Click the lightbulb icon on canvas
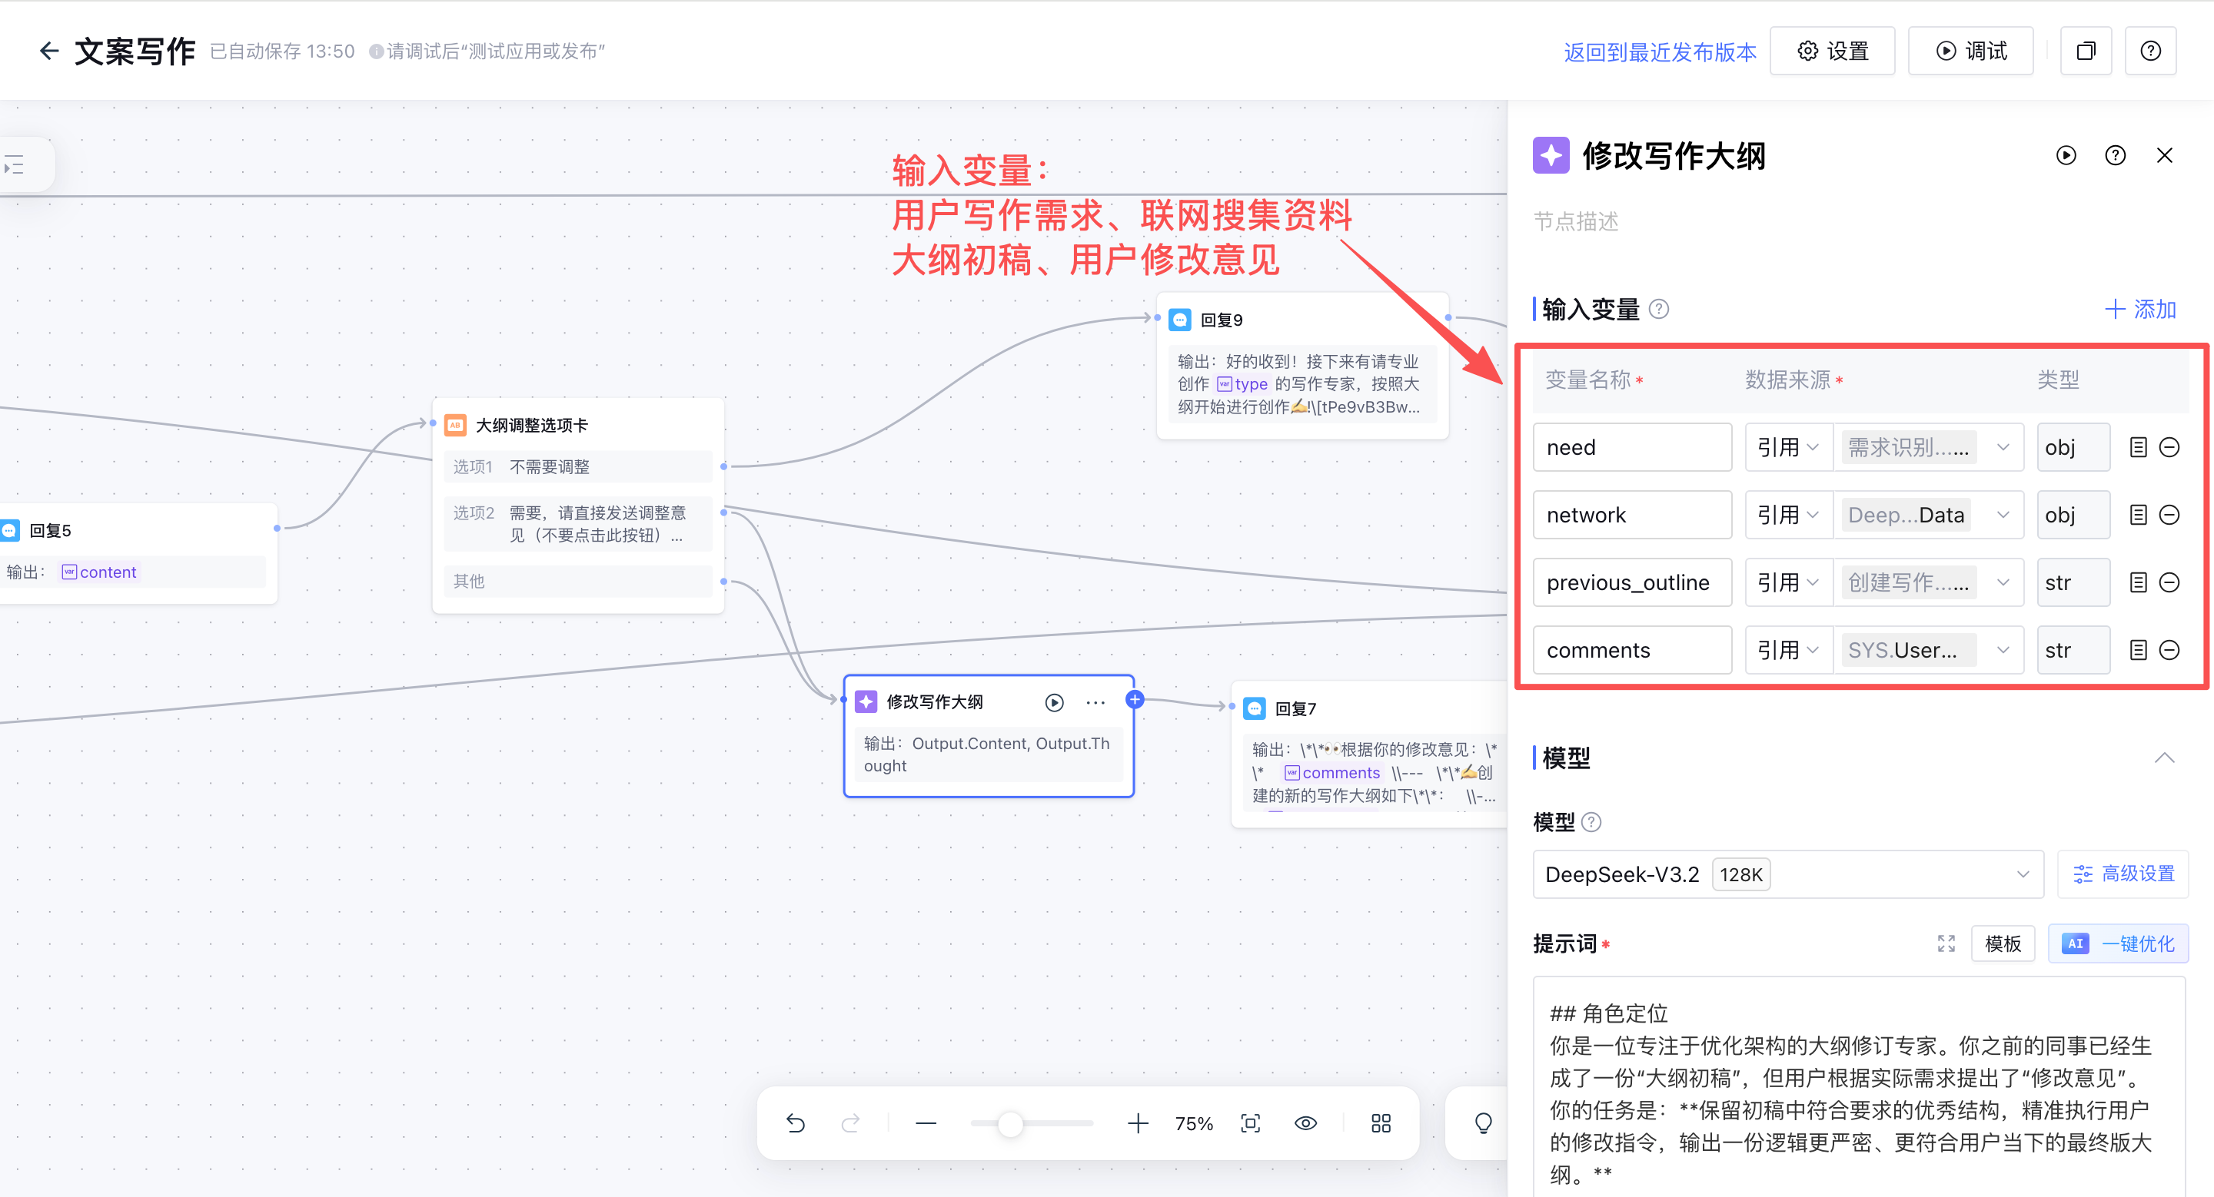This screenshot has width=2214, height=1197. (1483, 1123)
